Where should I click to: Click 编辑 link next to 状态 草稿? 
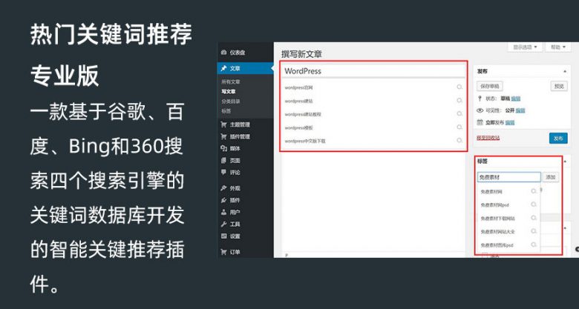point(516,99)
